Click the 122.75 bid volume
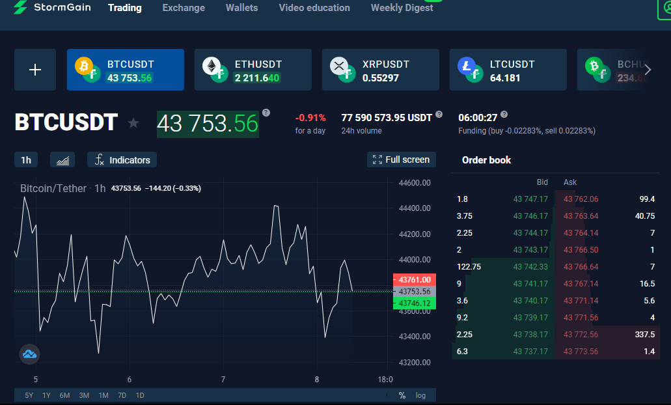 tap(469, 267)
